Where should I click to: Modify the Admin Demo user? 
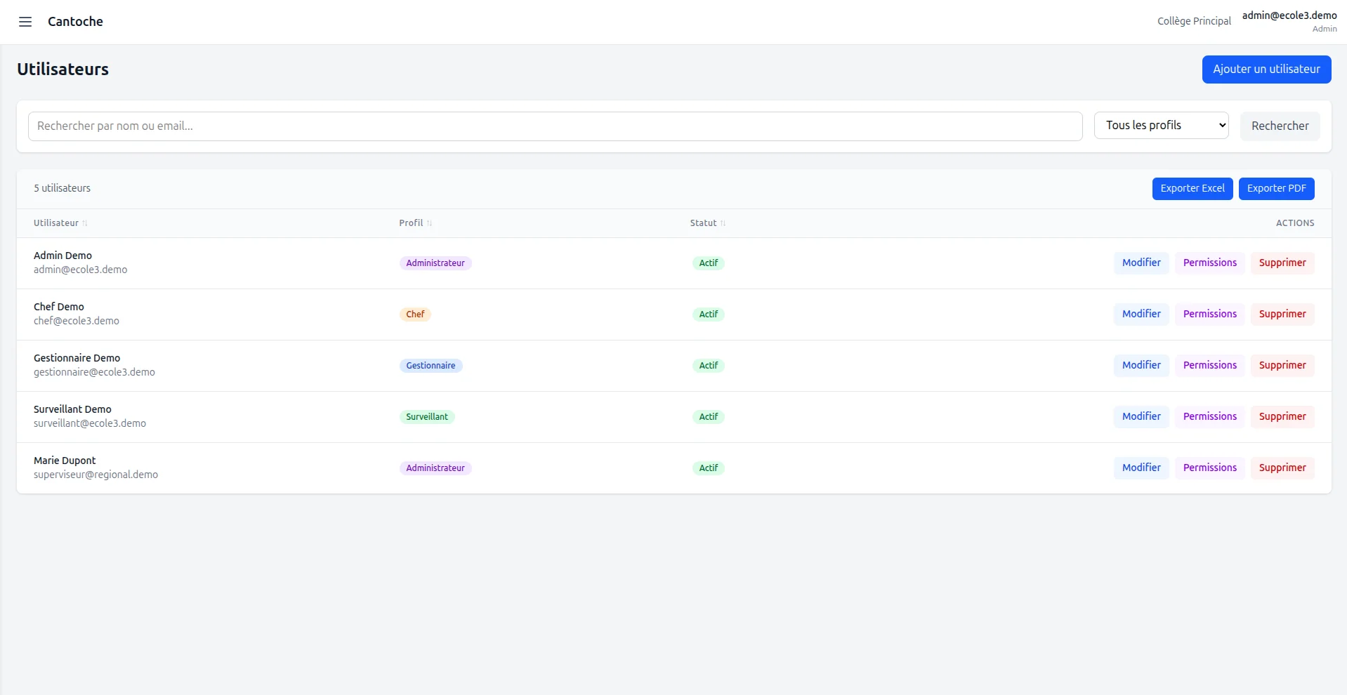1141,263
